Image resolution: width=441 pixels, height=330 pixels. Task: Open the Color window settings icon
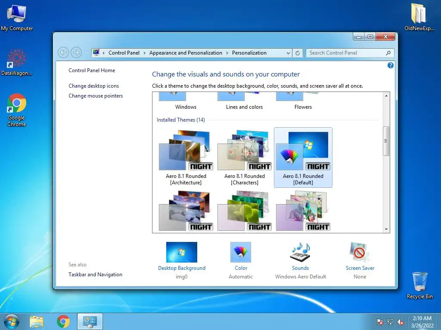click(x=241, y=252)
